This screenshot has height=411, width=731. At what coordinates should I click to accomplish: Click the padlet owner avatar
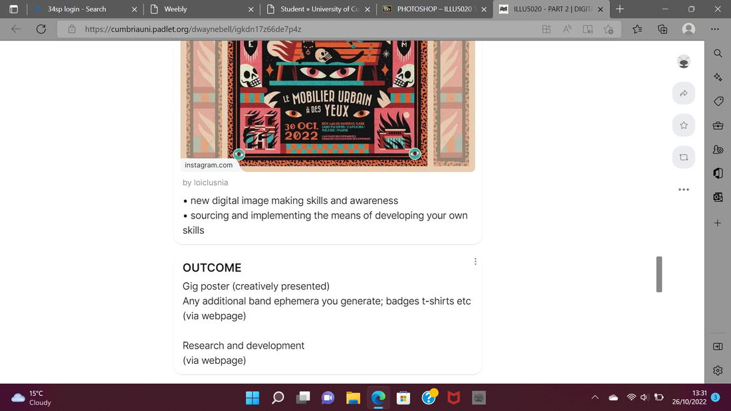(683, 62)
